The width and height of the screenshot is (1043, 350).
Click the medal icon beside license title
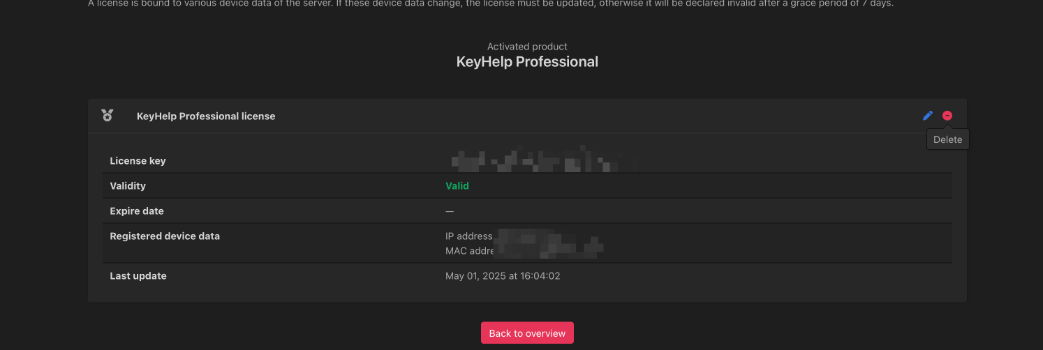pos(107,116)
